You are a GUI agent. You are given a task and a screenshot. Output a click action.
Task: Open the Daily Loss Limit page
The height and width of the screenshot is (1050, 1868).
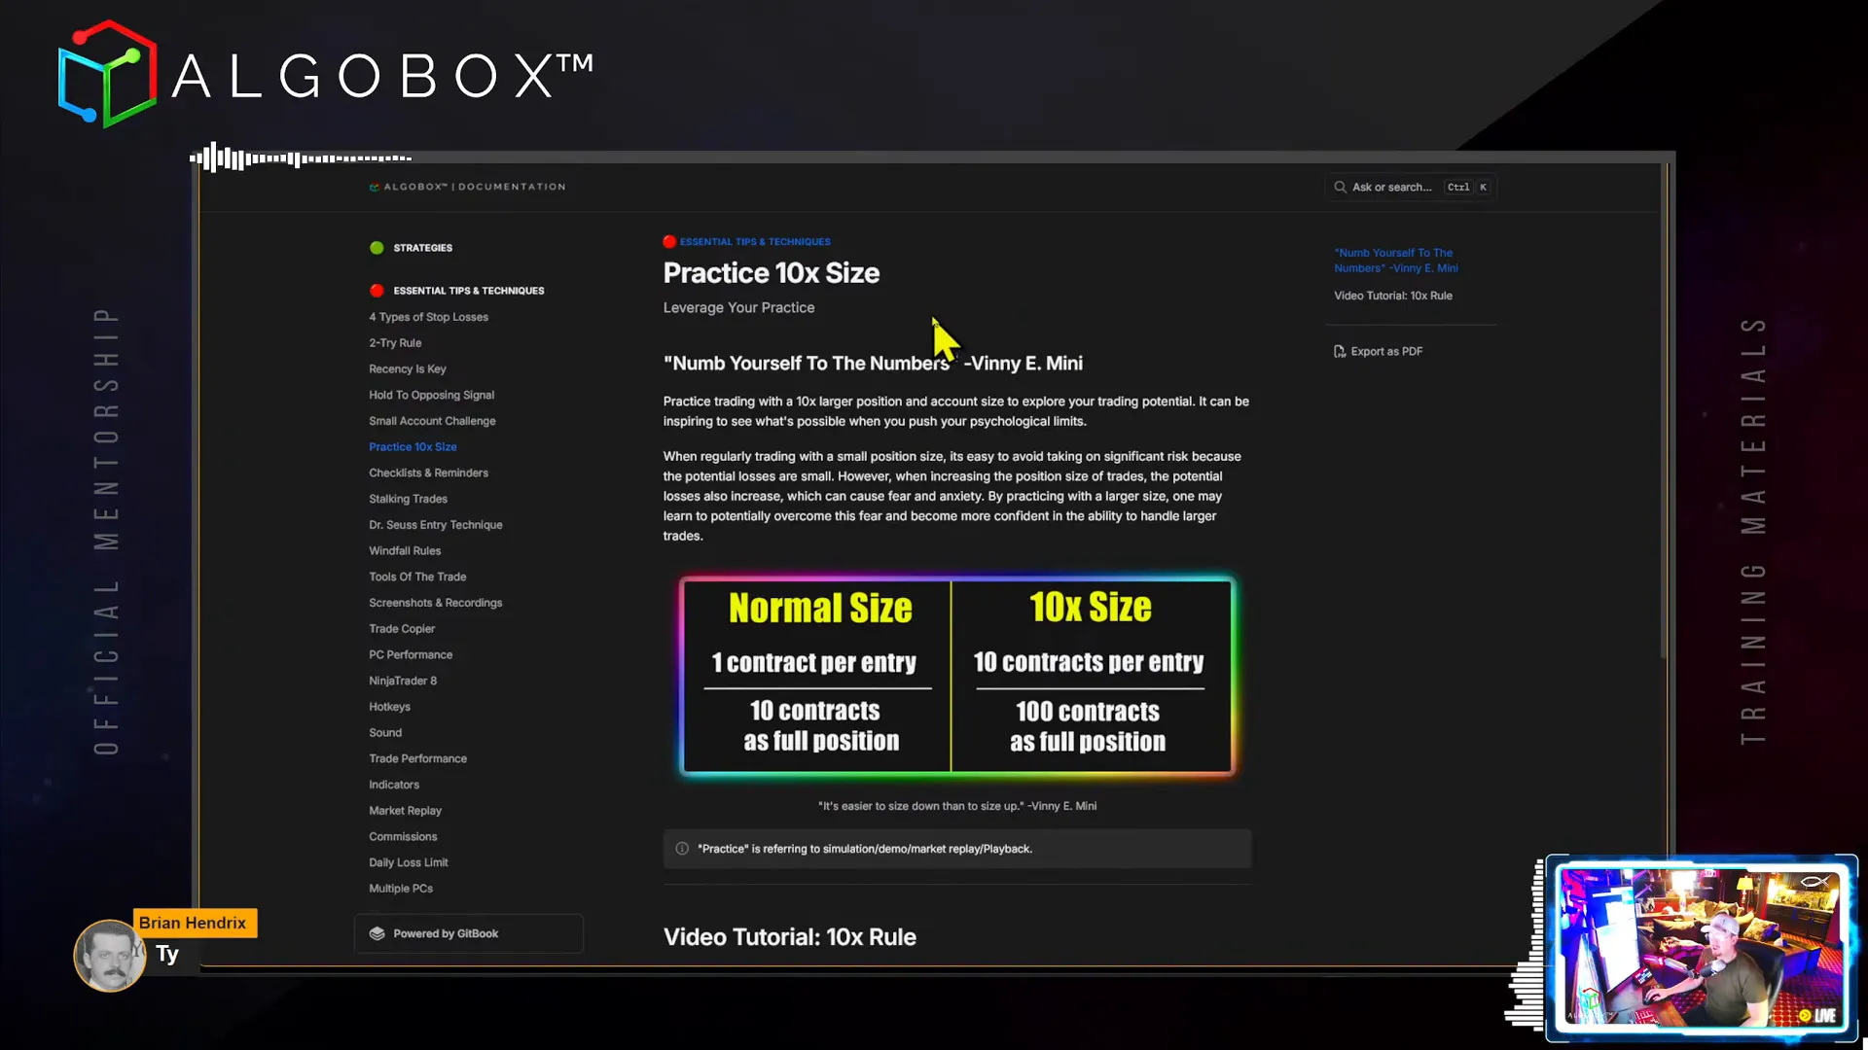pos(408,863)
